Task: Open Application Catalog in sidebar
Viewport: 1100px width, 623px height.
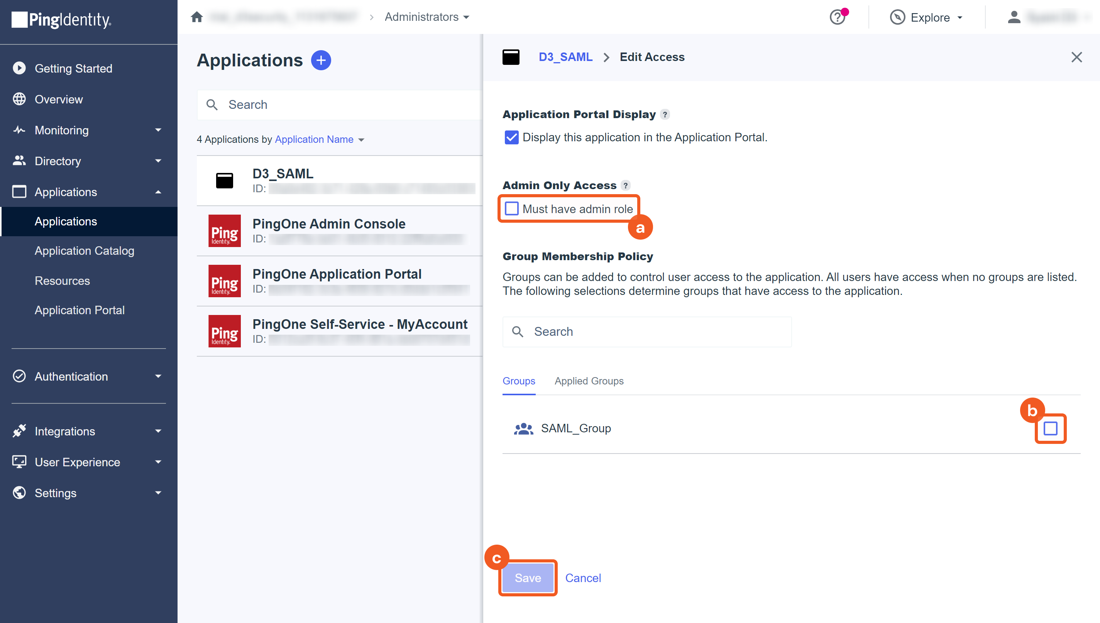Action: [84, 251]
